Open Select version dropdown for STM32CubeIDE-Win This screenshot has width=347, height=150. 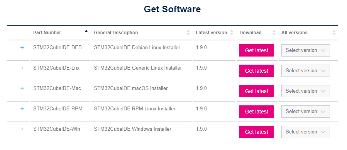[x=306, y=132]
